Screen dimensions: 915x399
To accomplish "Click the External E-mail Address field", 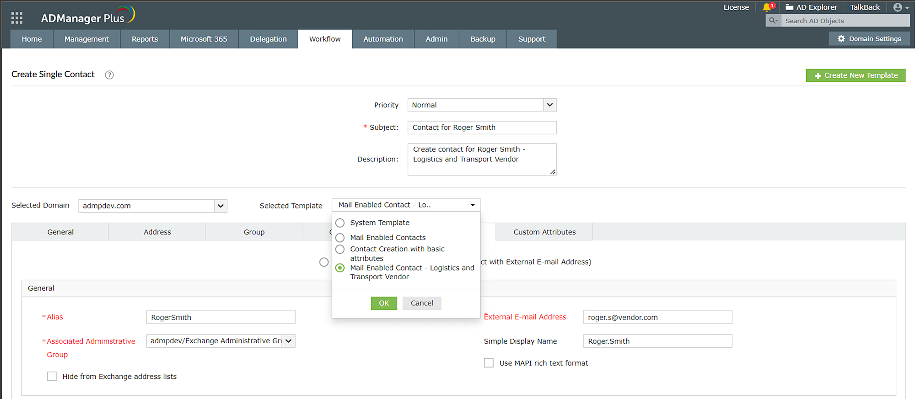I will coord(657,317).
